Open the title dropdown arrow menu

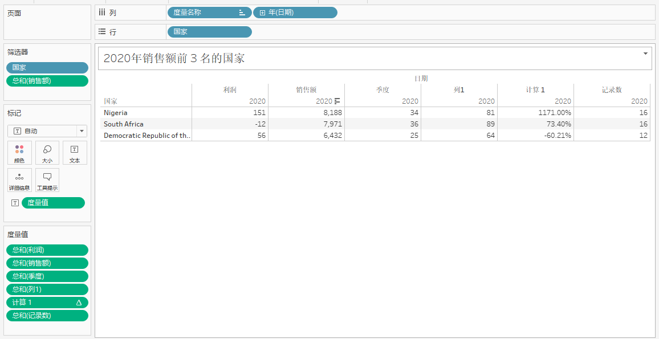645,54
